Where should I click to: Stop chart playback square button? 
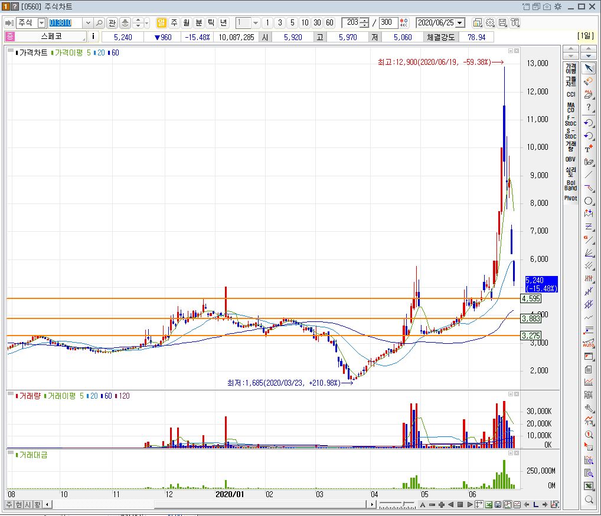coord(460,505)
